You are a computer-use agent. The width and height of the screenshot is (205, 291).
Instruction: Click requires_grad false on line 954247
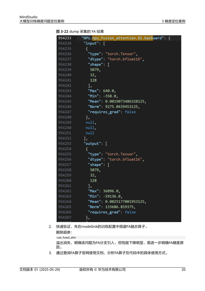[112, 112]
